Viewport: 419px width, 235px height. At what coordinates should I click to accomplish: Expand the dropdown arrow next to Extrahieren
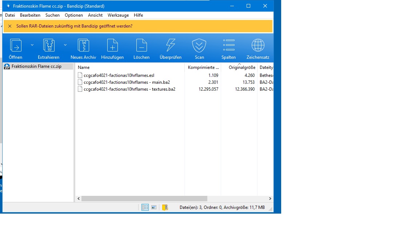coord(65,45)
